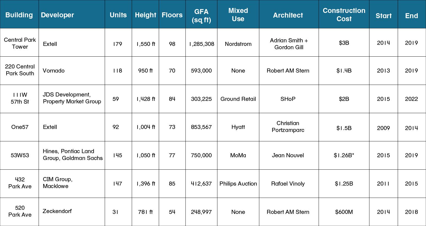Screen dimensions: 426x226
Task: Select the GFA (sq ft) header
Action: pos(201,15)
